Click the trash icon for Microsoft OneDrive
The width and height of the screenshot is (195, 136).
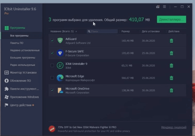pyautogui.click(x=171, y=90)
